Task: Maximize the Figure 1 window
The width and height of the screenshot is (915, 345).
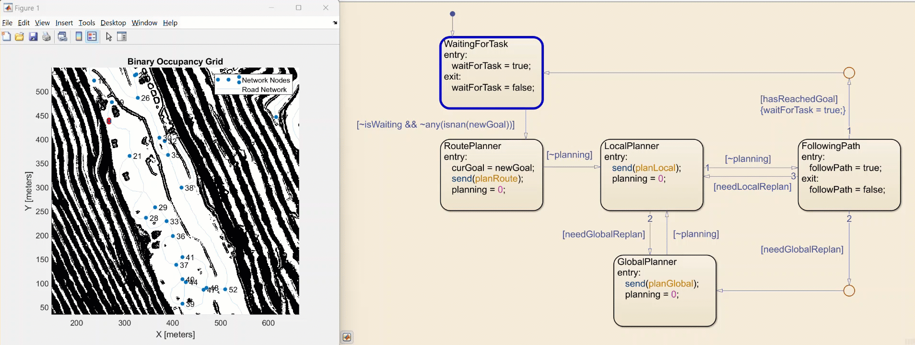Action: point(298,8)
